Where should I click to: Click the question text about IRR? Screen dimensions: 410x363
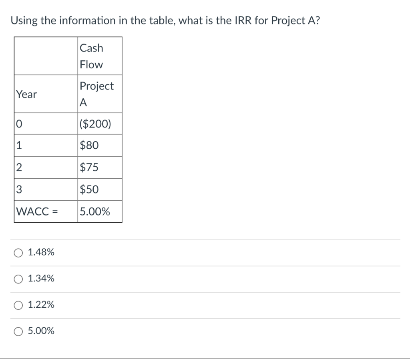pos(165,20)
